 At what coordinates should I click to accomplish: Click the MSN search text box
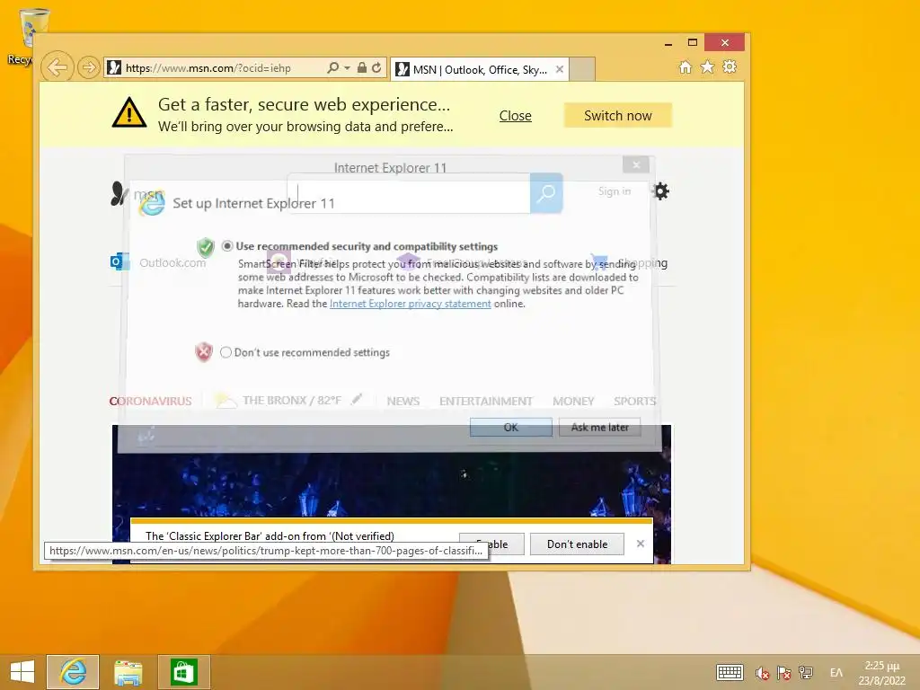click(x=409, y=194)
